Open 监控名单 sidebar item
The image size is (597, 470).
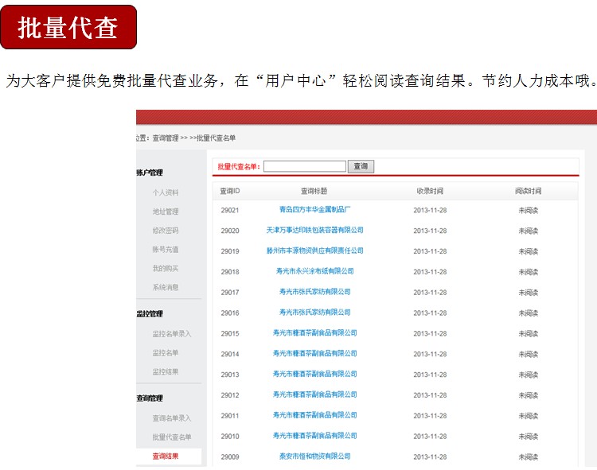166,353
